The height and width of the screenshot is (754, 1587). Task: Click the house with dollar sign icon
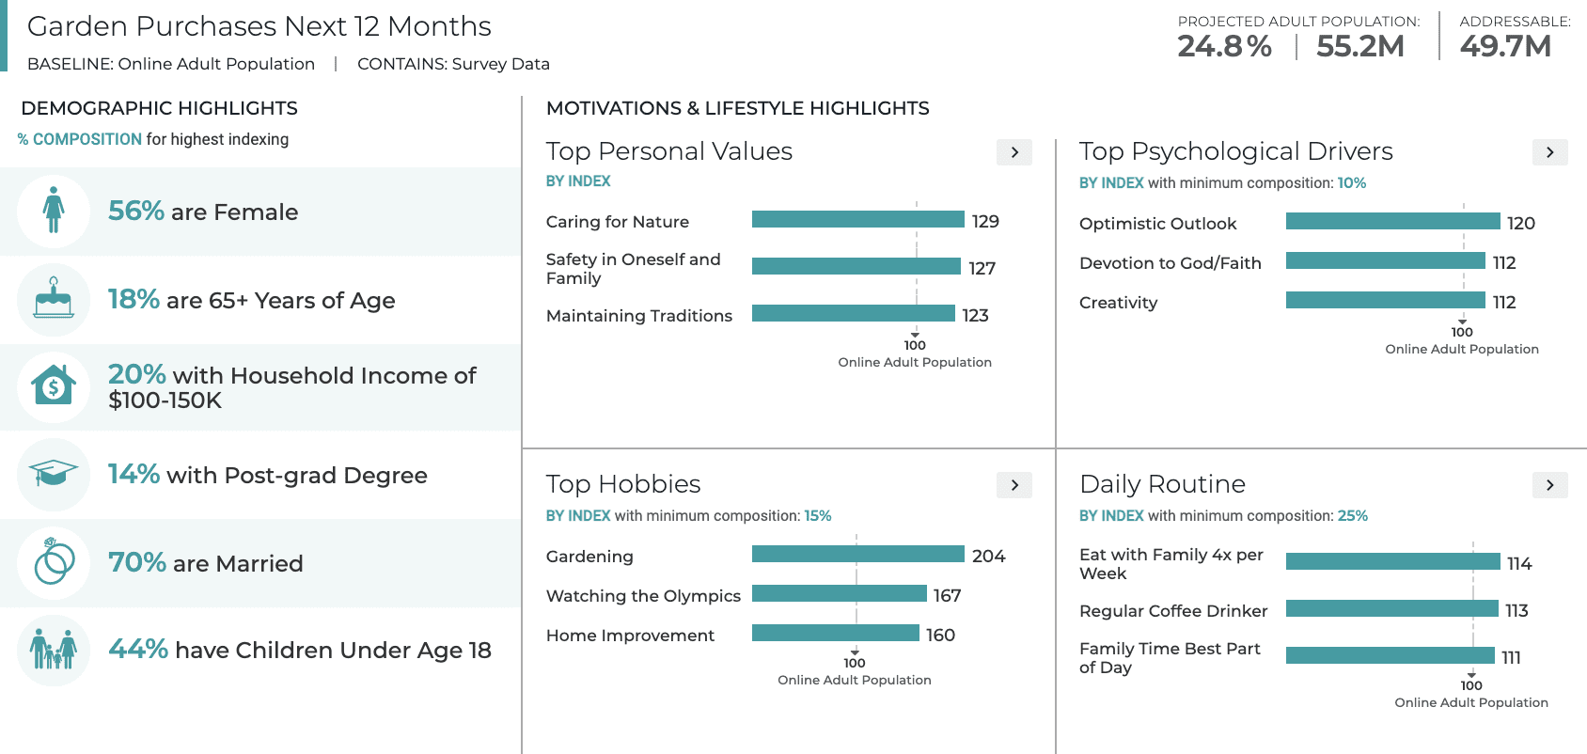click(x=54, y=385)
